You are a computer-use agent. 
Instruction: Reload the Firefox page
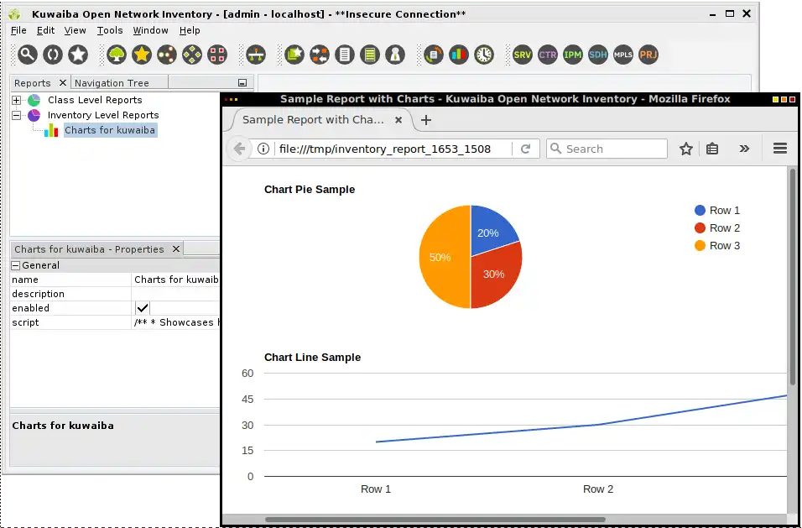coord(525,149)
